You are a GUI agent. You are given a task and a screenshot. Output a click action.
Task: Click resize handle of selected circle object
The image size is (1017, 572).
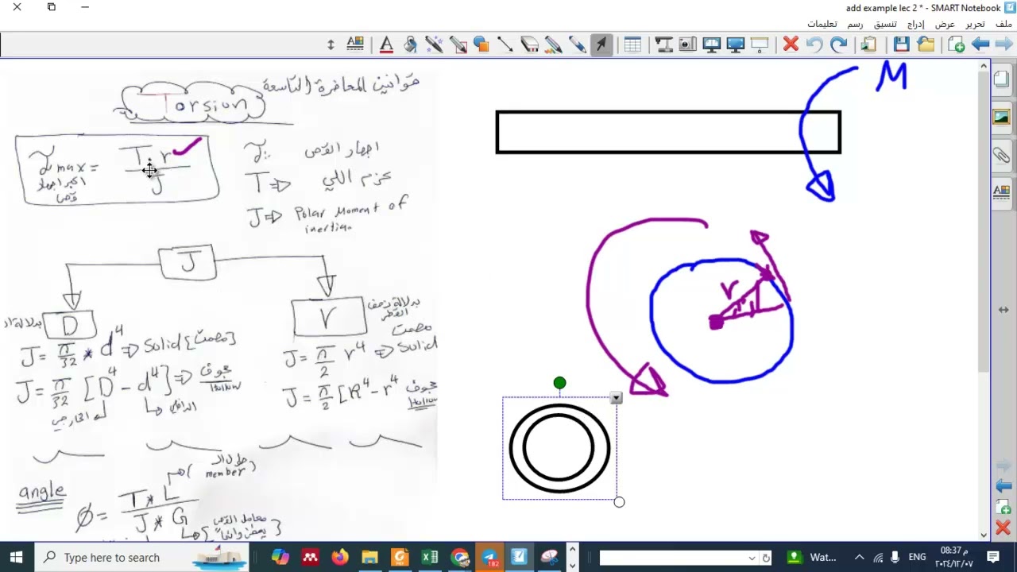pyautogui.click(x=619, y=501)
